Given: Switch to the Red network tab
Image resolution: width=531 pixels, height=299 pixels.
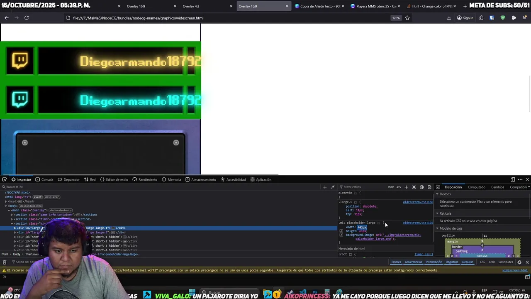Looking at the screenshot, I should click(90, 179).
